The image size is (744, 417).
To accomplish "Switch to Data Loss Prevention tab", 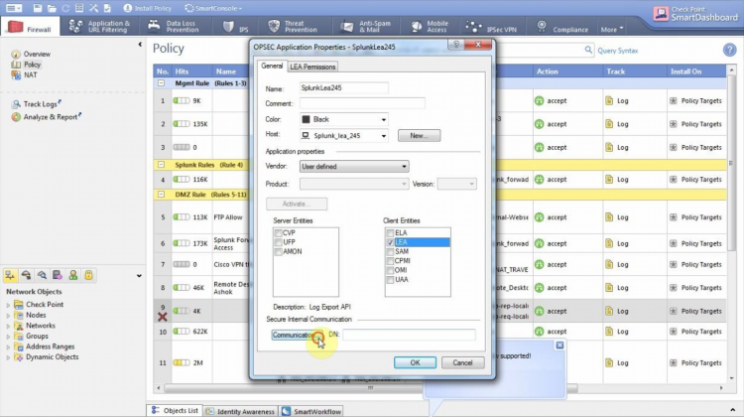I will click(174, 27).
